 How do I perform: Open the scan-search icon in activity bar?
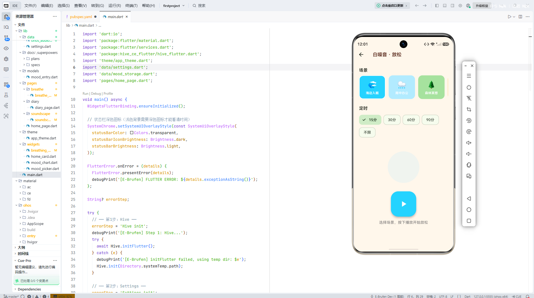[6, 116]
